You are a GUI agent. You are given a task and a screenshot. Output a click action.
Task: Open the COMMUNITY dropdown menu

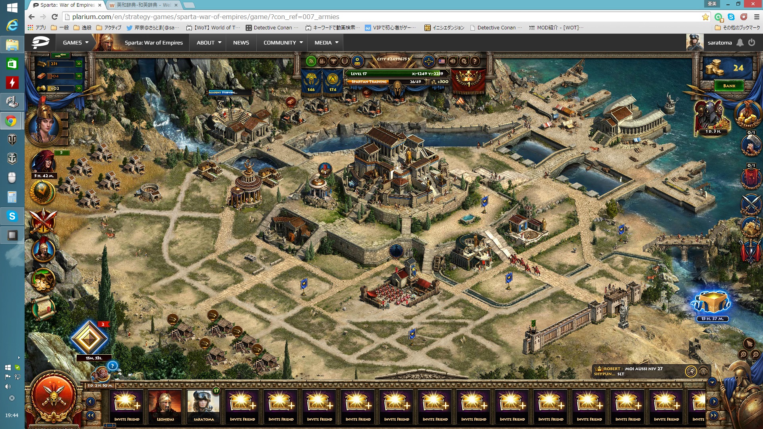tap(283, 43)
